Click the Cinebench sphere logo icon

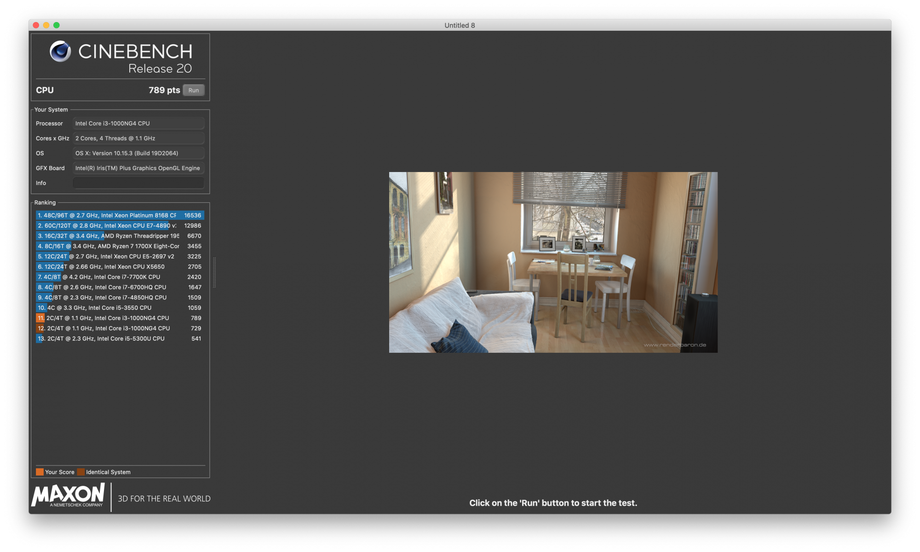61,51
